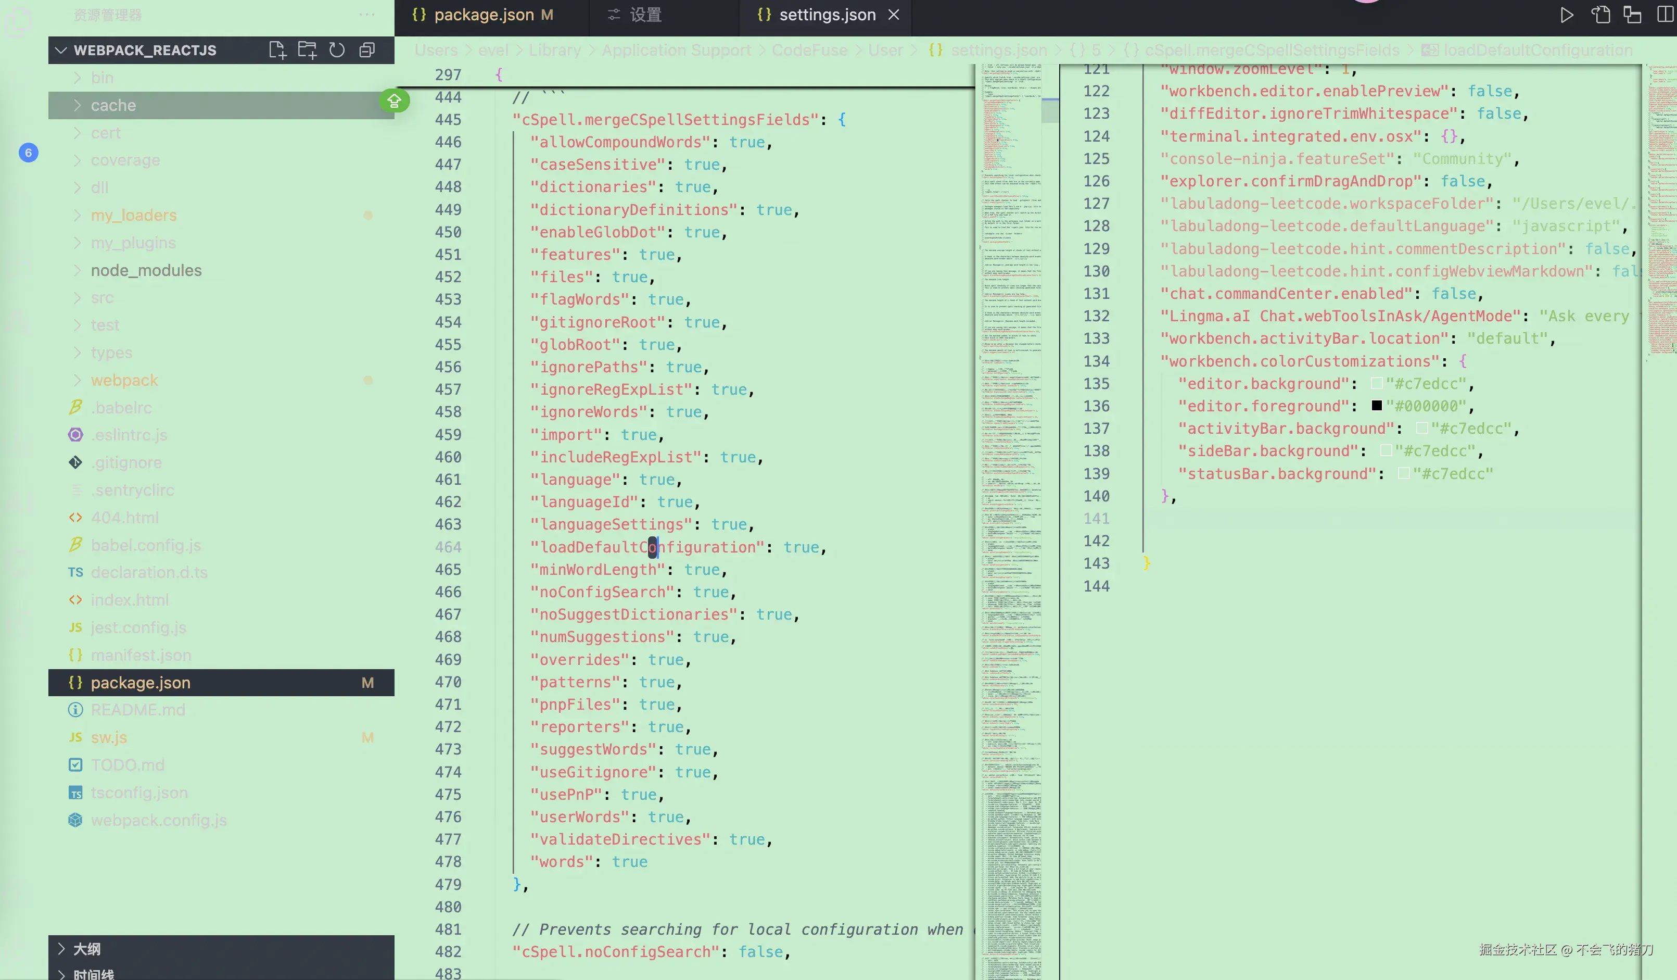Collapse all folders in explorer
The width and height of the screenshot is (1677, 980).
click(x=366, y=50)
